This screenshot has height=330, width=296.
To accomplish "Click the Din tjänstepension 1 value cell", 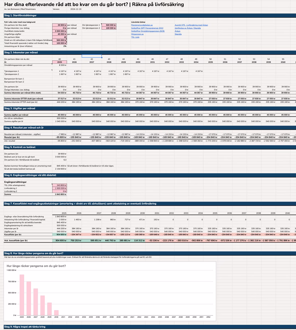I will tap(109, 25).
